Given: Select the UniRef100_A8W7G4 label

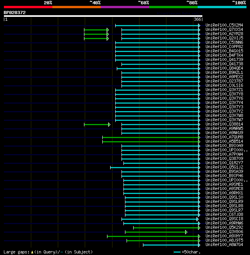Looking at the screenshot, I should (224, 244).
